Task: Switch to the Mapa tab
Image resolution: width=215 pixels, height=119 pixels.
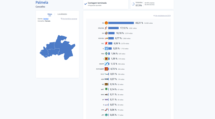Action: coord(50,14)
